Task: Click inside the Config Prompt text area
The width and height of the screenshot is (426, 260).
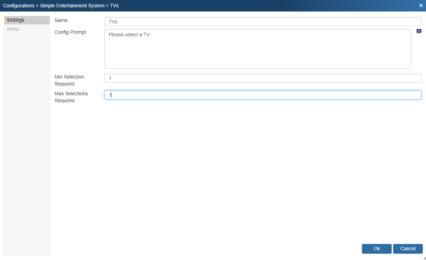Action: coord(257,49)
